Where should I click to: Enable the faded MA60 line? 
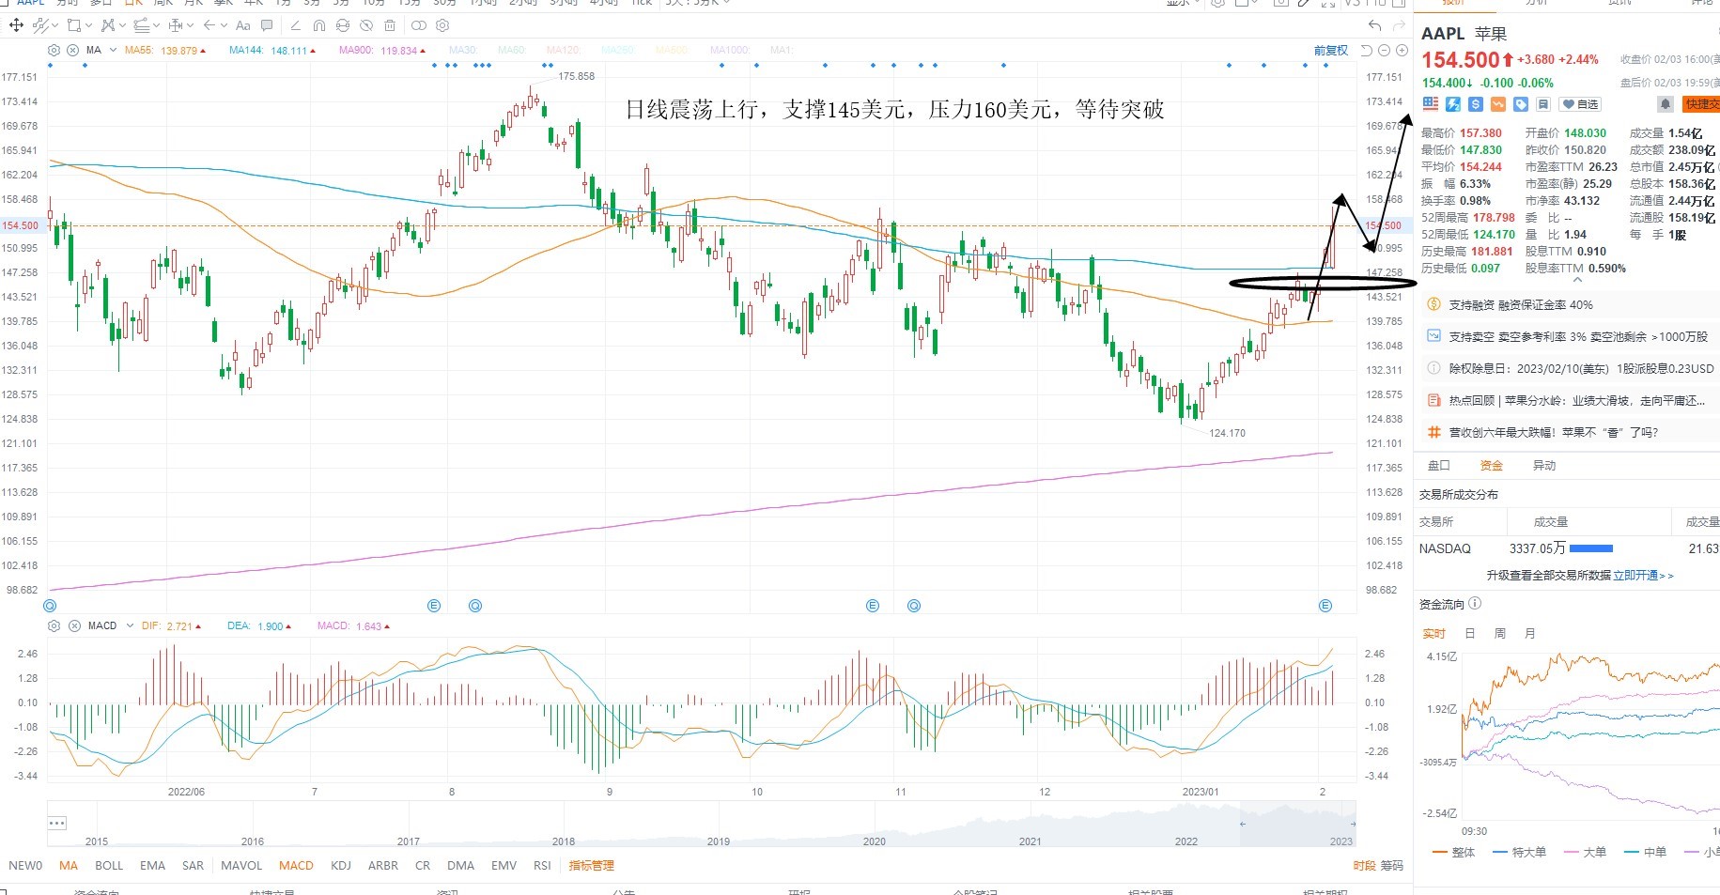(512, 51)
